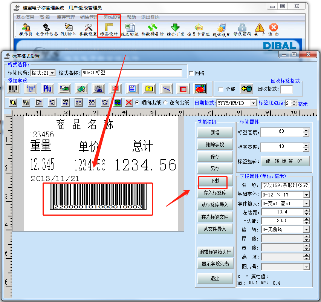Click the 删除字段 button

click(x=215, y=144)
